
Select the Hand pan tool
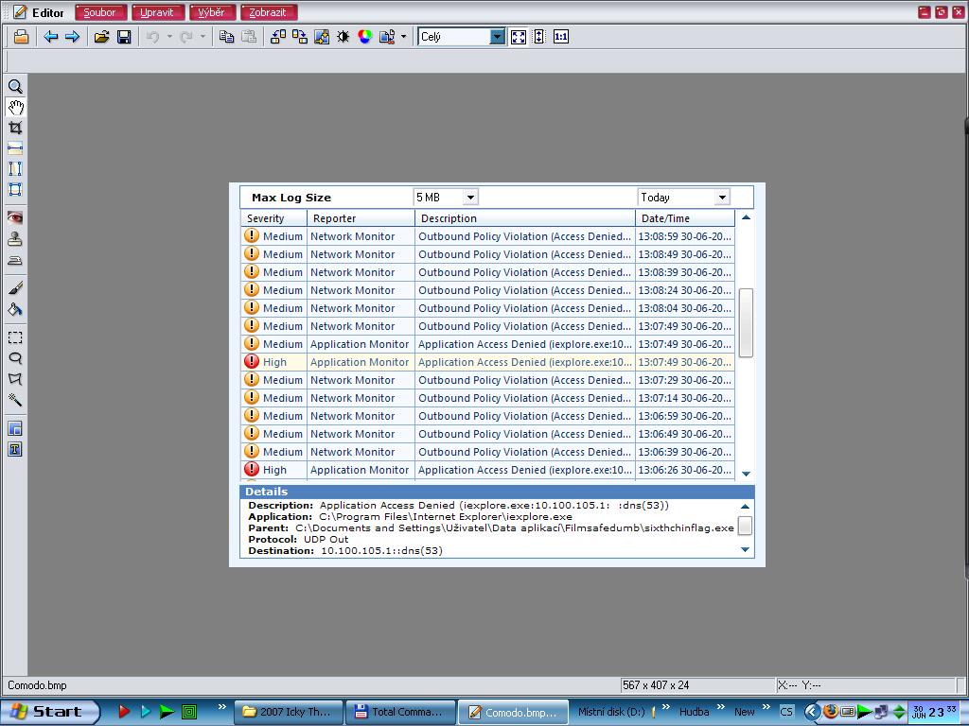(15, 107)
